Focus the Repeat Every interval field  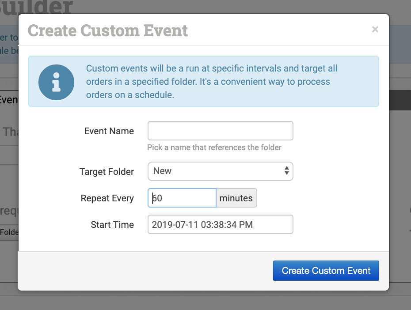[182, 198]
